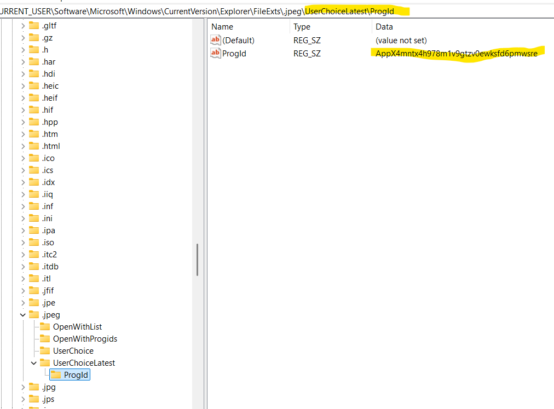Click the .idx folder icon
The width and height of the screenshot is (554, 409).
coord(34,182)
